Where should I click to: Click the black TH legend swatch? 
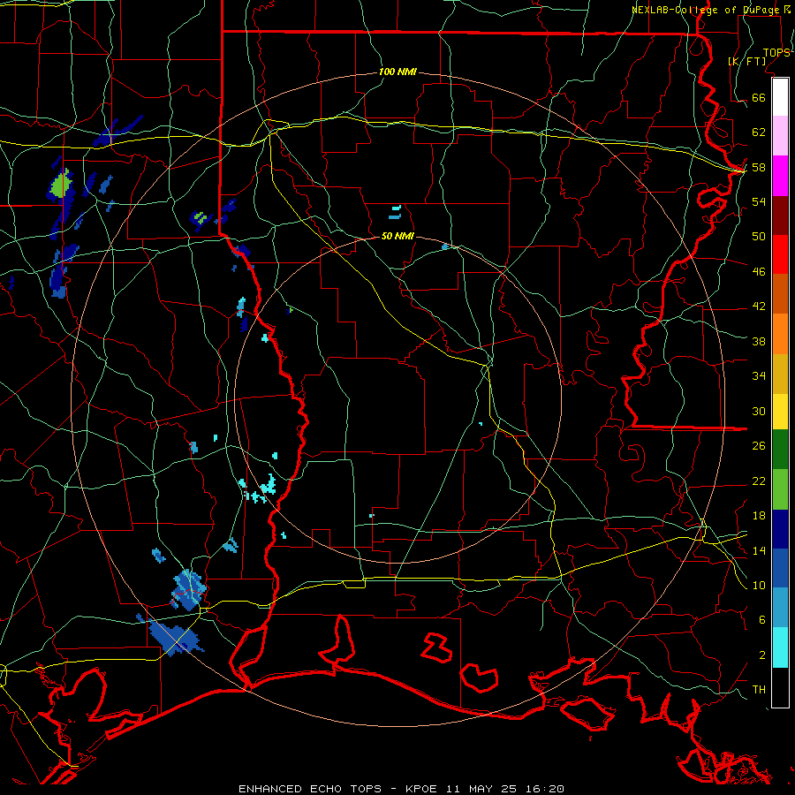click(780, 687)
